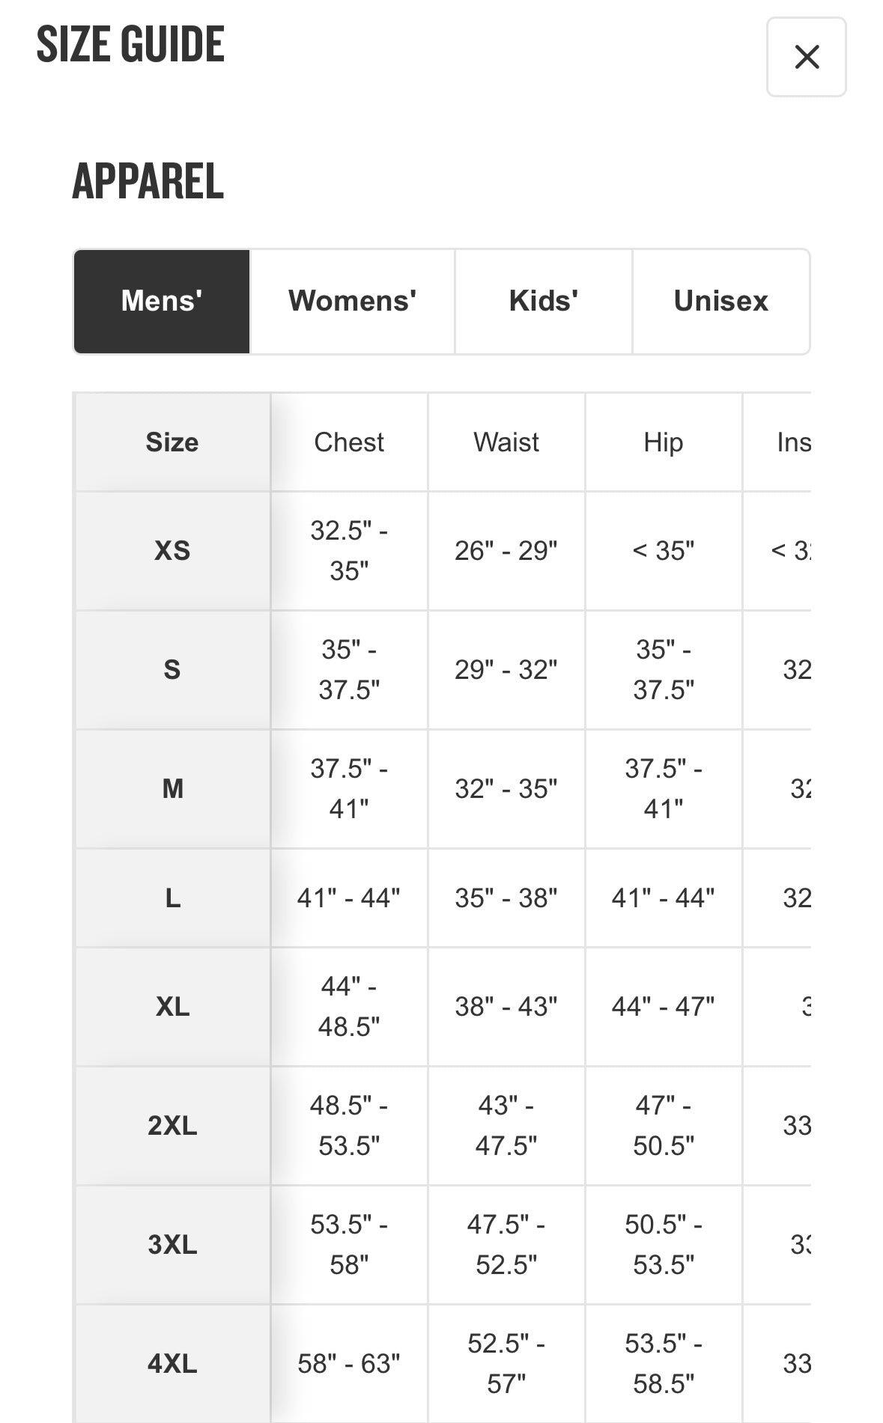Viewport: 883px width, 1423px height.
Task: Switch to the Womens' tab
Action: pyautogui.click(x=352, y=301)
